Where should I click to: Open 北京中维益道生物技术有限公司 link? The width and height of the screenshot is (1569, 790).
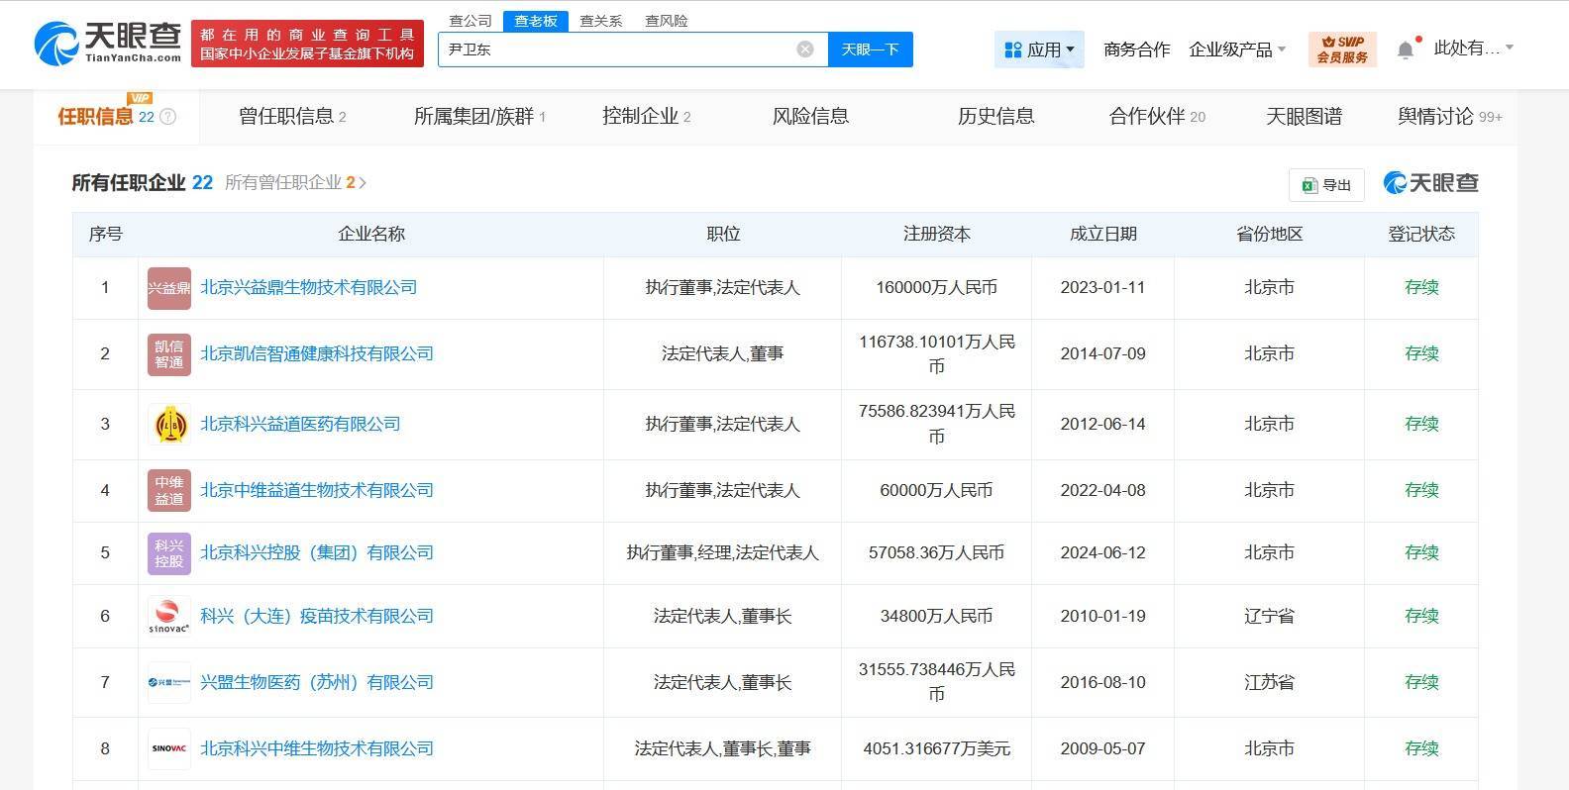(x=317, y=491)
